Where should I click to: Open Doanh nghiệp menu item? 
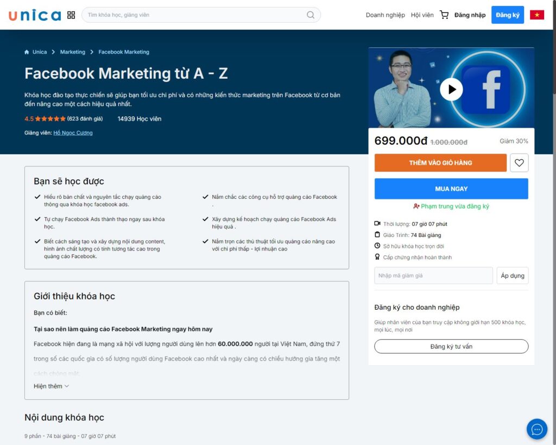coord(385,15)
